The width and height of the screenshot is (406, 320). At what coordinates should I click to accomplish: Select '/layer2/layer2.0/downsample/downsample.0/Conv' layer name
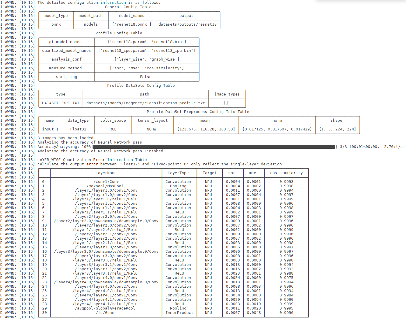pyautogui.click(x=106, y=221)
